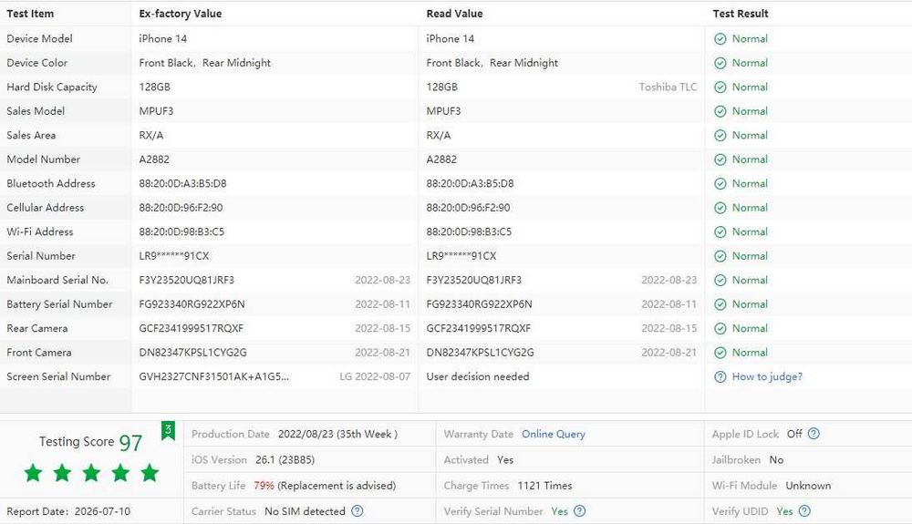The width and height of the screenshot is (912, 524).
Task: Click the Report Date 2026-07-10 text
Action: point(68,511)
